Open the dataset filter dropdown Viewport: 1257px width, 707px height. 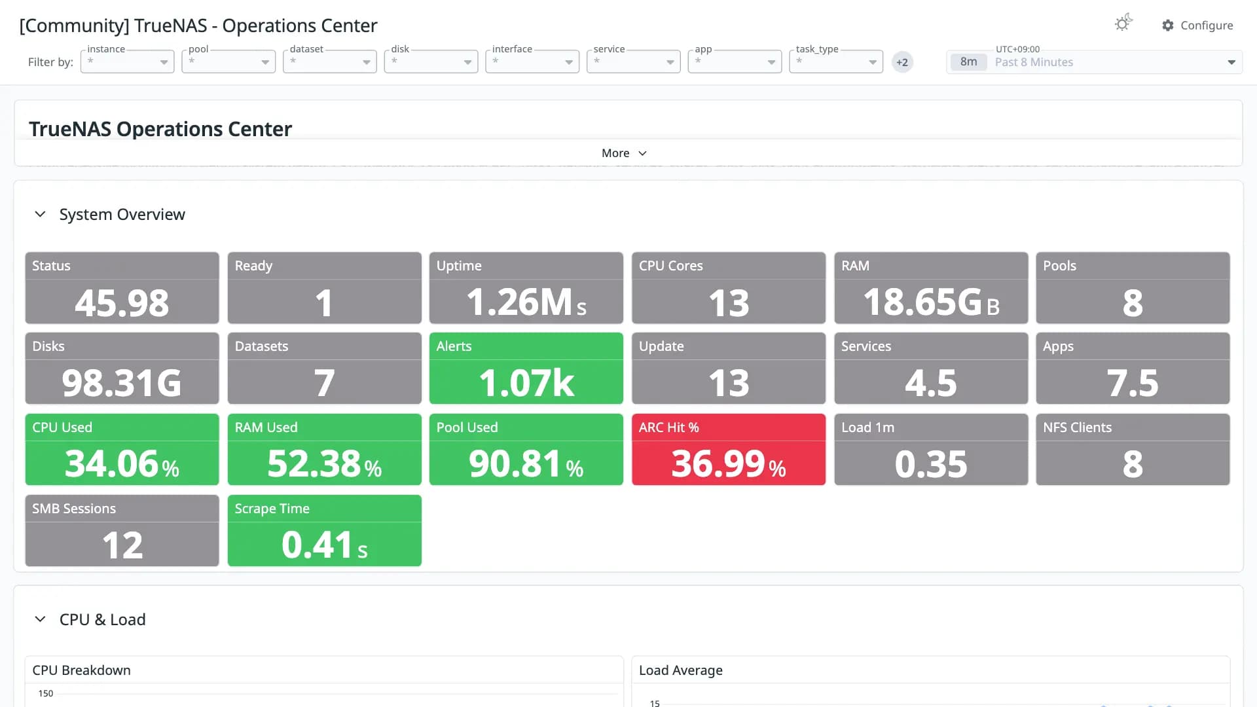pos(330,62)
